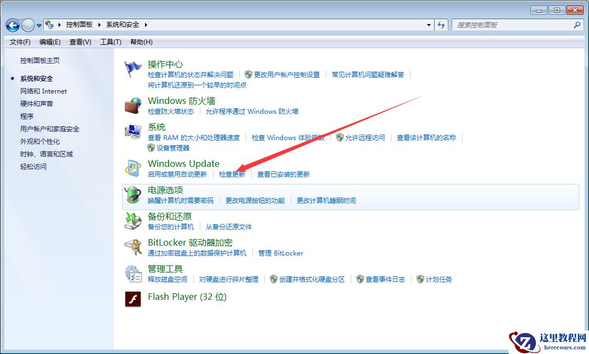Refresh the page with the refresh icon
This screenshot has width=589, height=354.
(441, 25)
